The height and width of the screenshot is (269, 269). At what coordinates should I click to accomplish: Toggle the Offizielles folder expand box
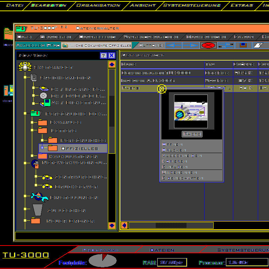(x=42, y=148)
